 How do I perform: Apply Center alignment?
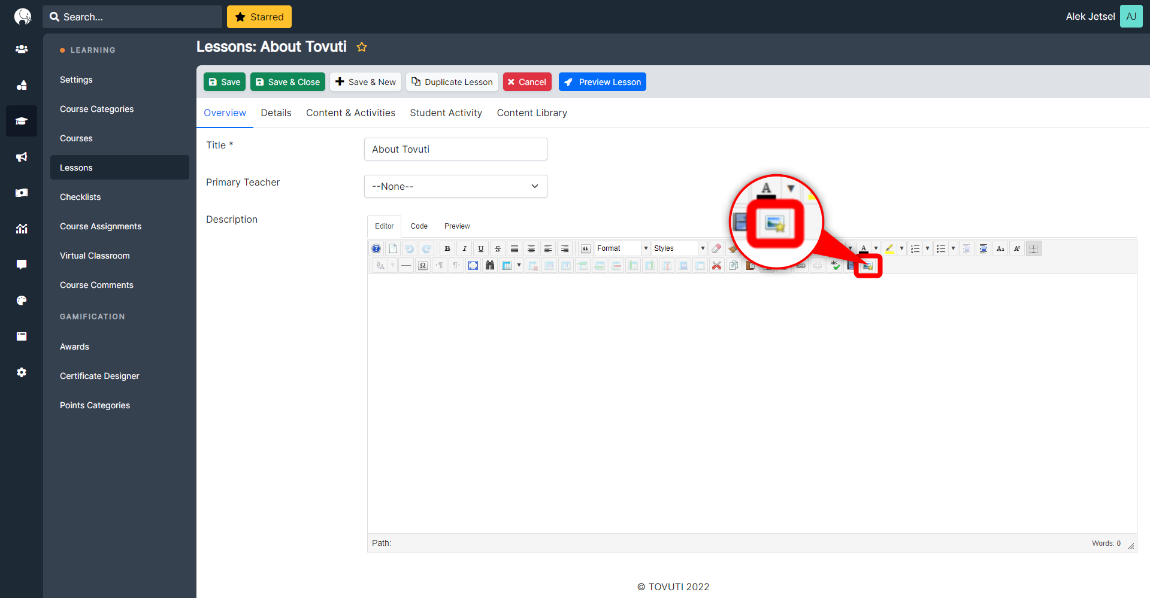coord(531,248)
